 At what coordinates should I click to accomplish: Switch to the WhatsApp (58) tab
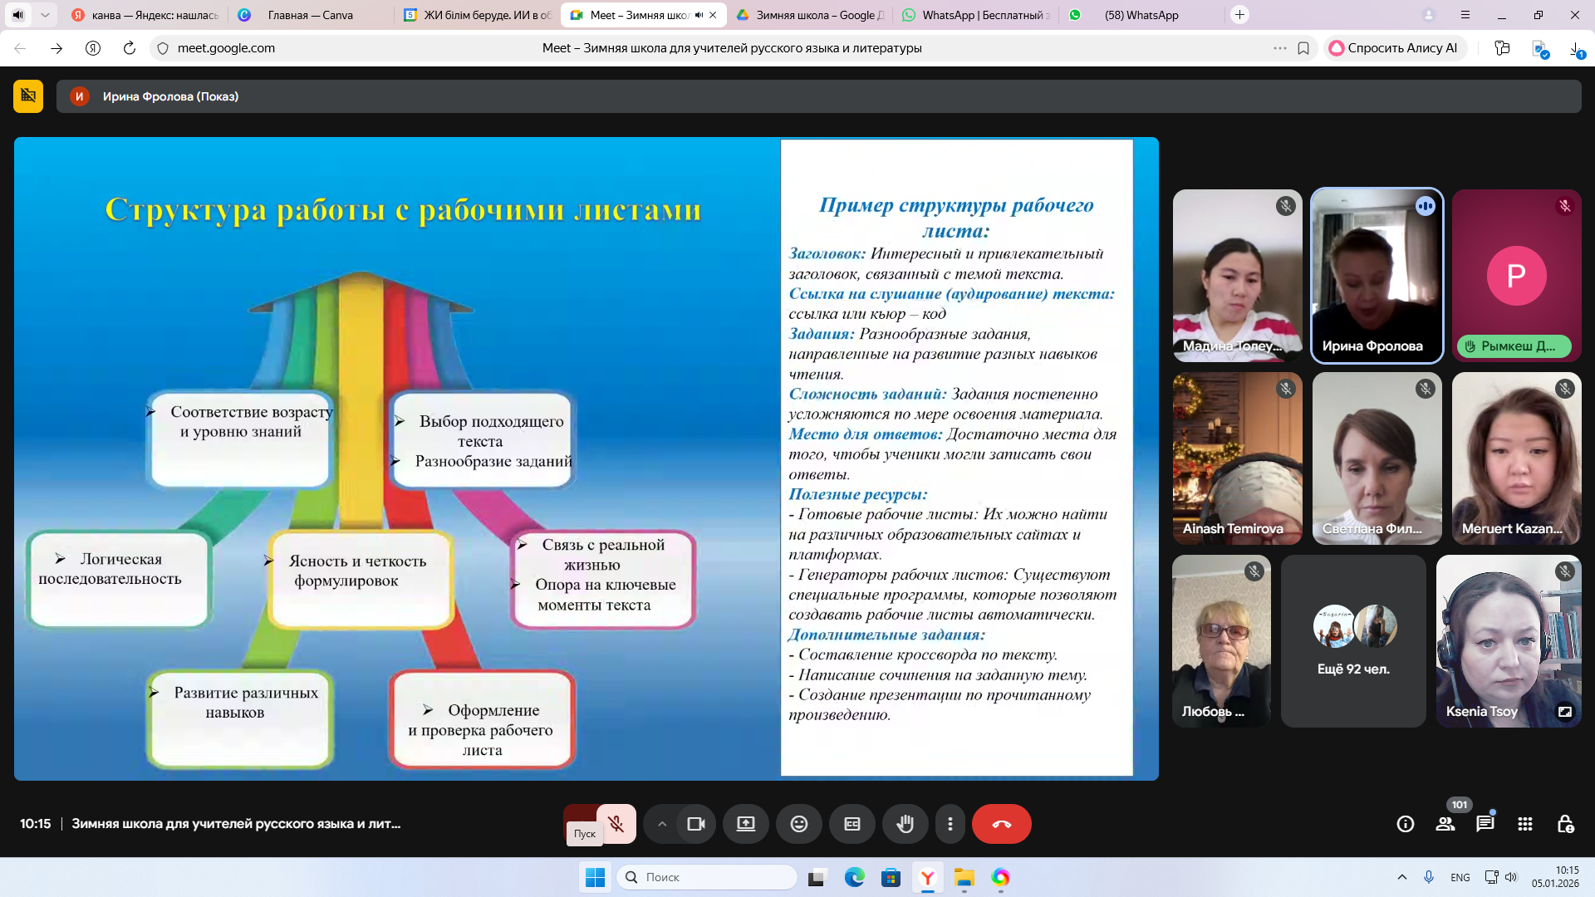pos(1141,15)
